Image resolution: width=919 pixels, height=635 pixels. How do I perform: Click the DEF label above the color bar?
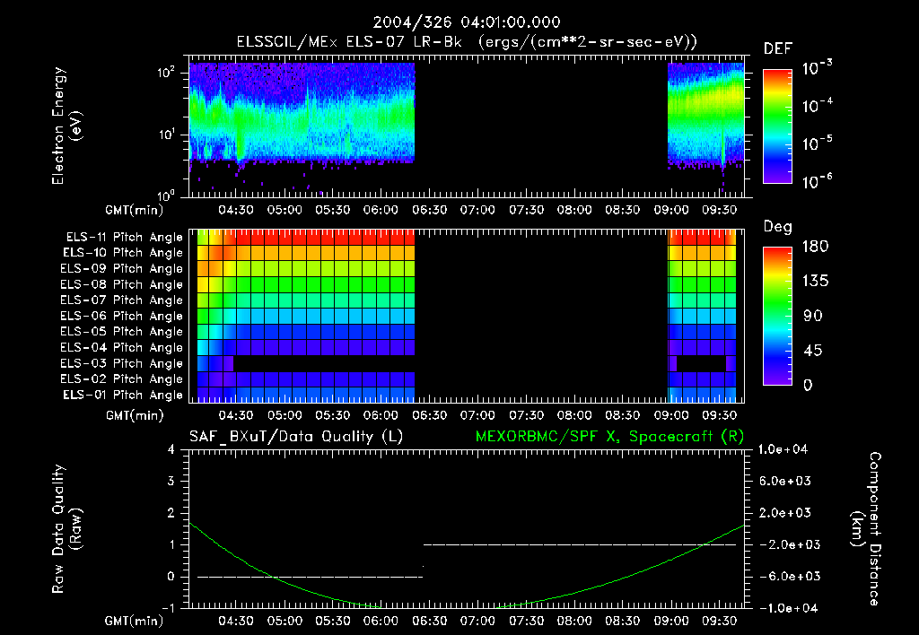[777, 49]
